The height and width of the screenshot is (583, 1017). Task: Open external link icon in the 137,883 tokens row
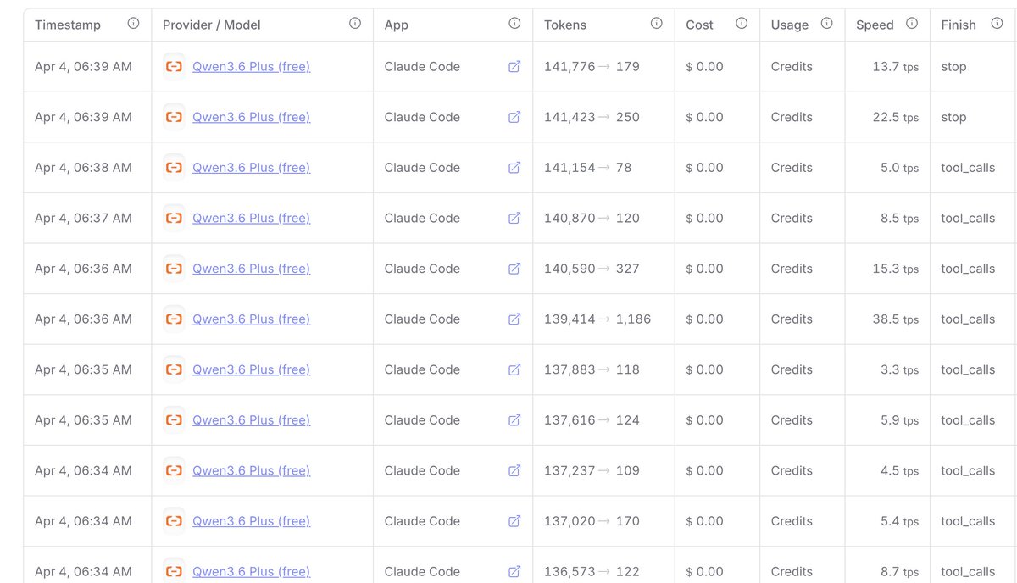514,369
